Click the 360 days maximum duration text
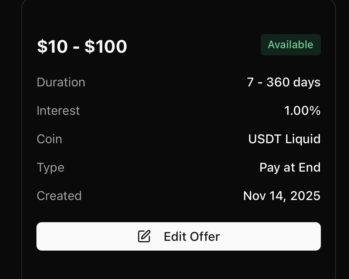 (x=293, y=82)
